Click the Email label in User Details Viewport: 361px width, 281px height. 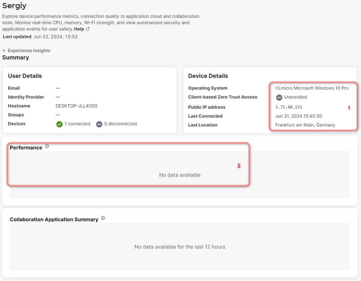(x=14, y=88)
